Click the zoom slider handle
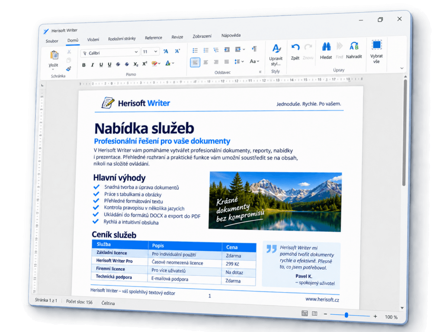The height and width of the screenshot is (332, 443). coord(347,315)
